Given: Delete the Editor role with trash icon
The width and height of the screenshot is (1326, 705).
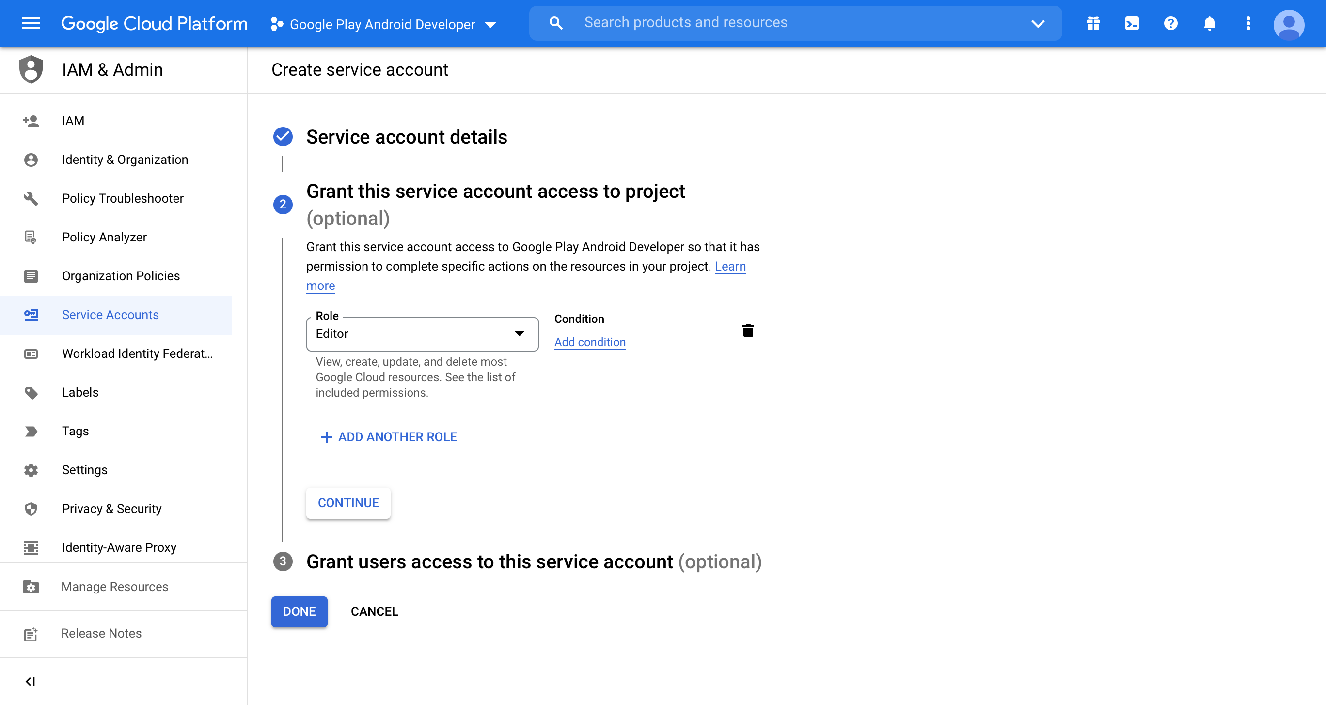Looking at the screenshot, I should click(x=748, y=331).
